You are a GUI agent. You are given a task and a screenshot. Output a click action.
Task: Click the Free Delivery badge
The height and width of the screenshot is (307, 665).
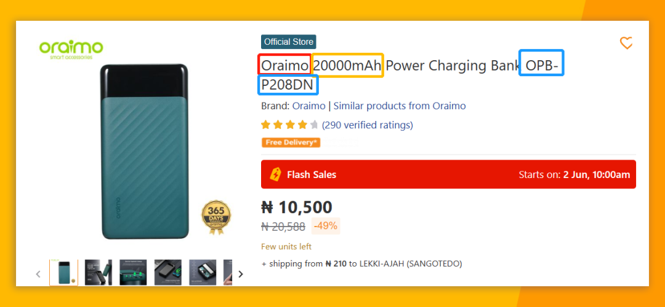pos(291,142)
